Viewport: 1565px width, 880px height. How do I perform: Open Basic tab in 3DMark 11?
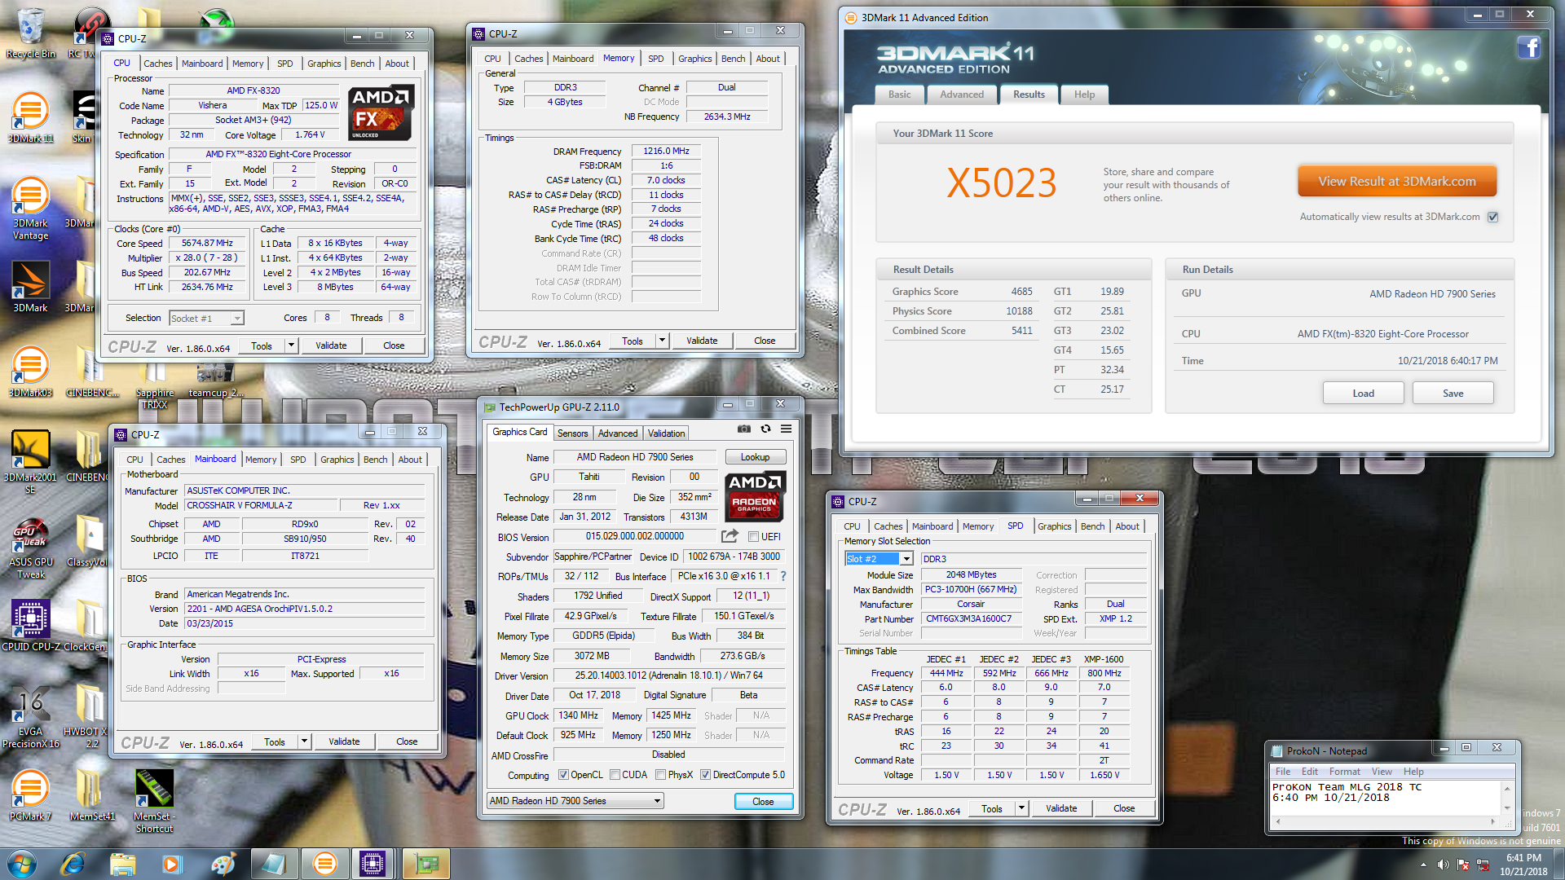900,95
